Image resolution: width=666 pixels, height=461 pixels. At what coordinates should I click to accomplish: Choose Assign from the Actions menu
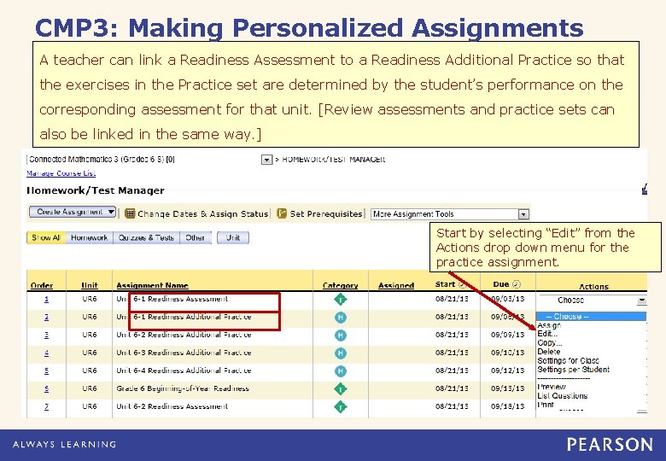[x=549, y=325]
